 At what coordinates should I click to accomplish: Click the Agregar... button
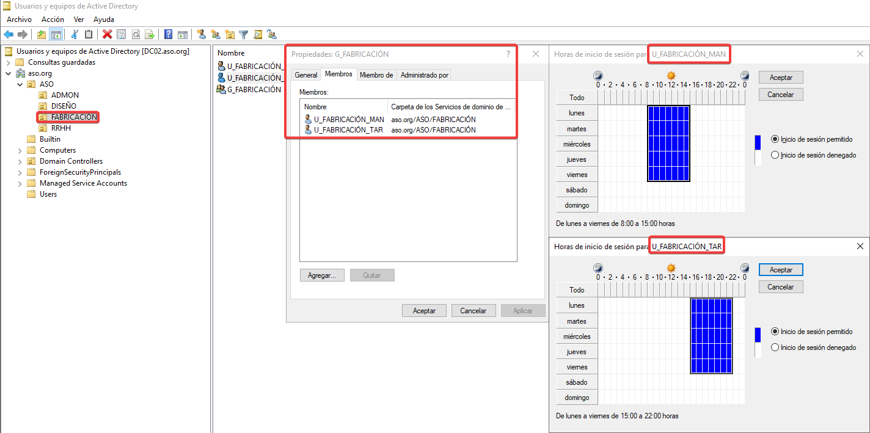(x=322, y=275)
